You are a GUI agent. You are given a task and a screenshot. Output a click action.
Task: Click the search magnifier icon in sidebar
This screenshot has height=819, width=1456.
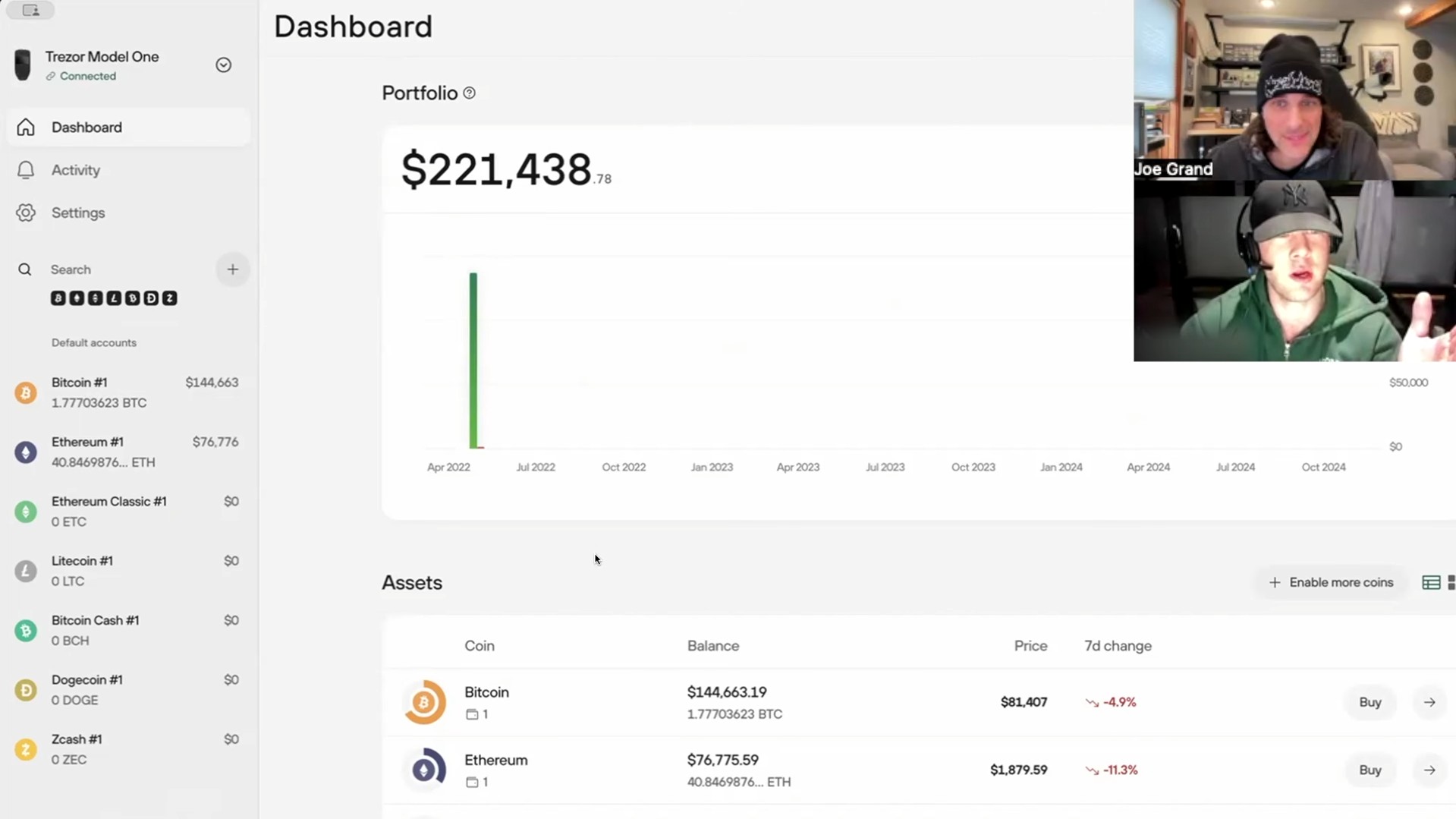click(25, 269)
